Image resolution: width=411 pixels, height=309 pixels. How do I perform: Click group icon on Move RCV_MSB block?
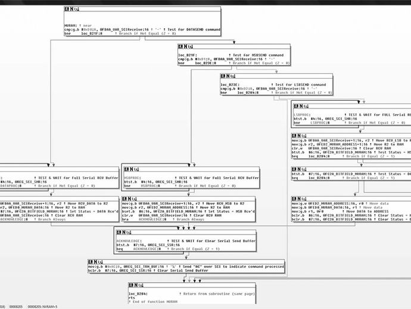[x=135, y=199]
